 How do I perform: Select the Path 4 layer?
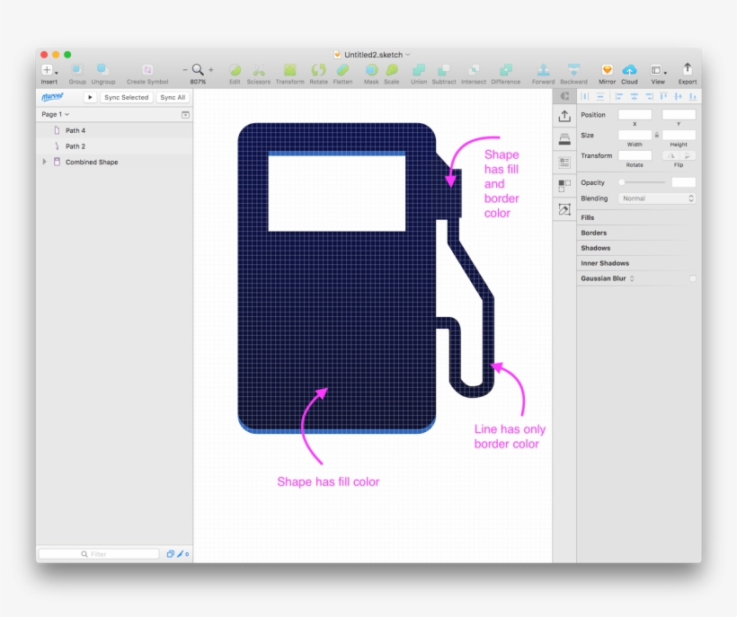(x=75, y=130)
